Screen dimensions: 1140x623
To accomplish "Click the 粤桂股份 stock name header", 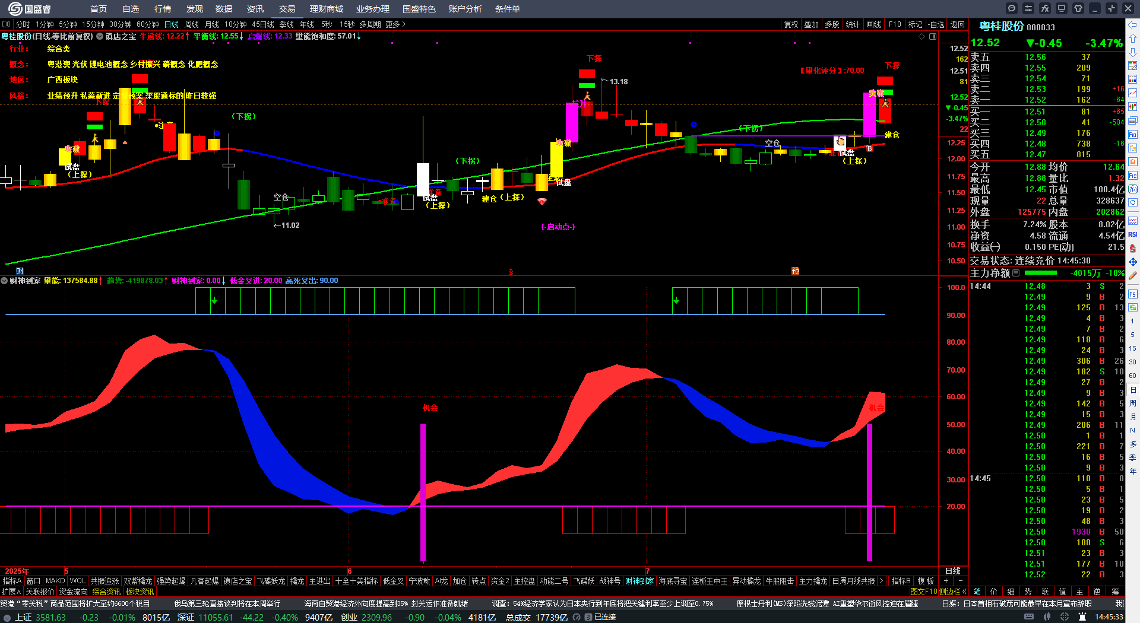I will click(x=1001, y=26).
